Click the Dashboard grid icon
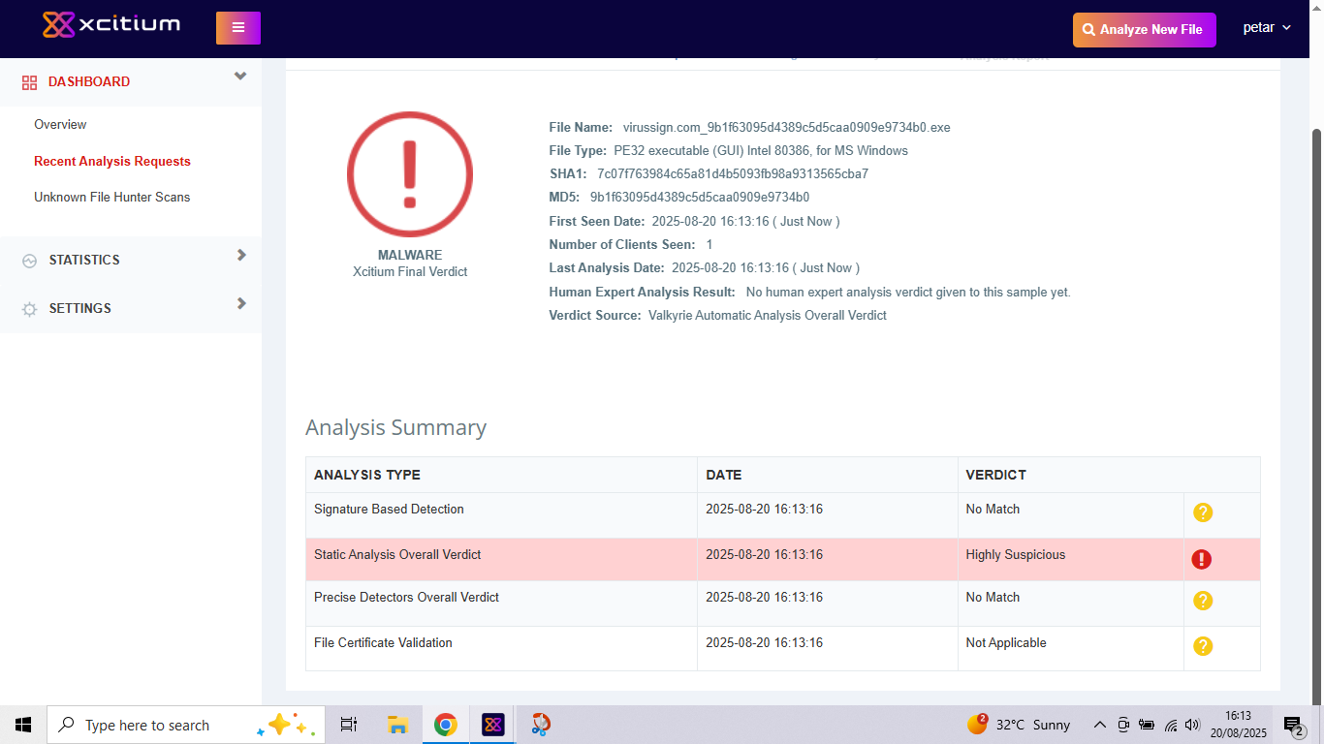1324x744 pixels. (x=29, y=82)
